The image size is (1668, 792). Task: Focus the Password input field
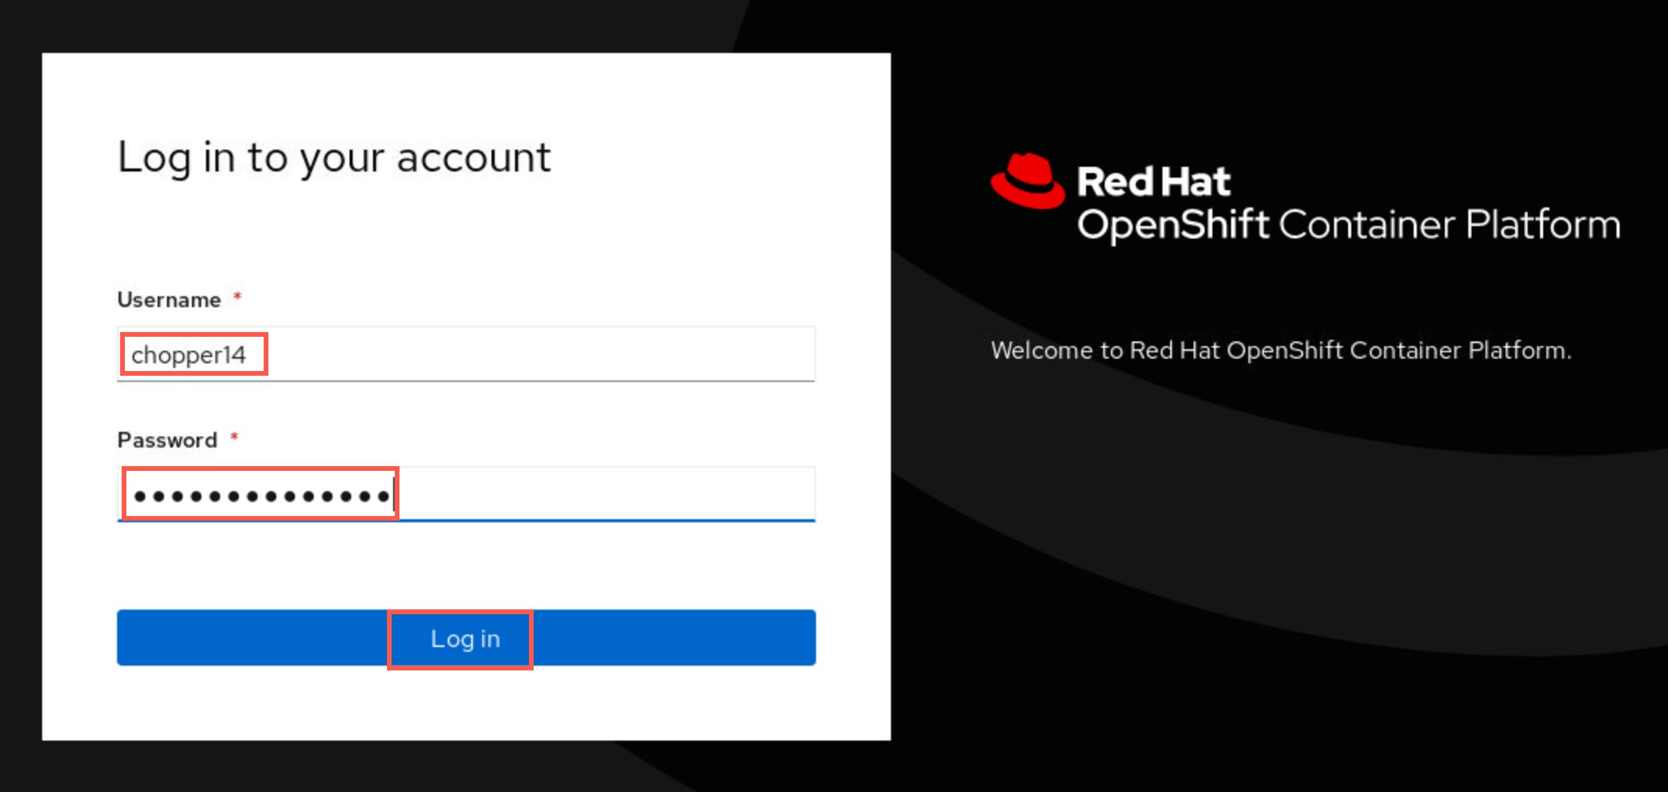click(x=466, y=494)
